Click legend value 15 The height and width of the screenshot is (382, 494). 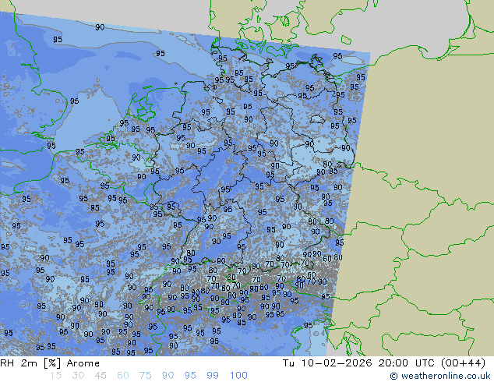click(55, 376)
